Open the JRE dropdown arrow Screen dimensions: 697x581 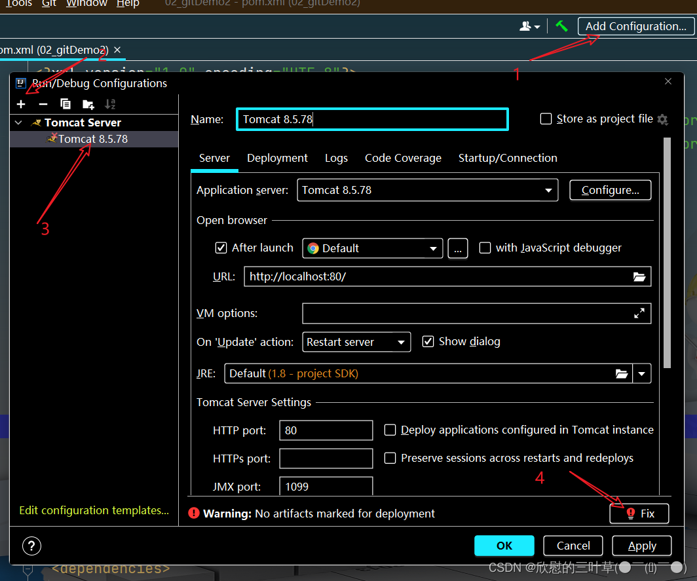(x=641, y=374)
